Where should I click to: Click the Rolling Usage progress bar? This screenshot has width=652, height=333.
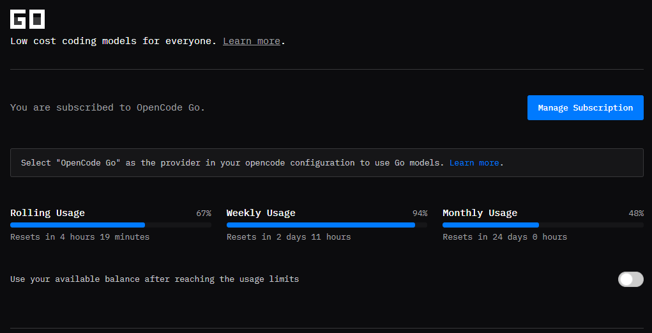[110, 225]
